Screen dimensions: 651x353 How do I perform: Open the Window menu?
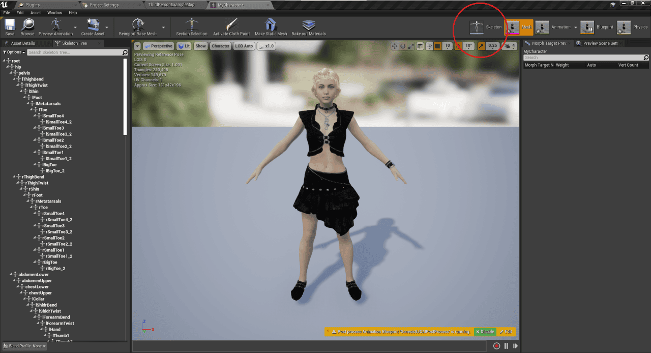[54, 12]
